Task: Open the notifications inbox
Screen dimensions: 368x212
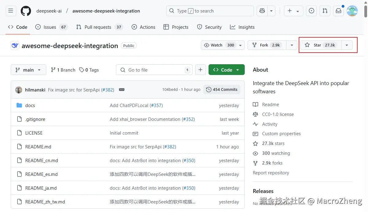Action: coord(339,11)
